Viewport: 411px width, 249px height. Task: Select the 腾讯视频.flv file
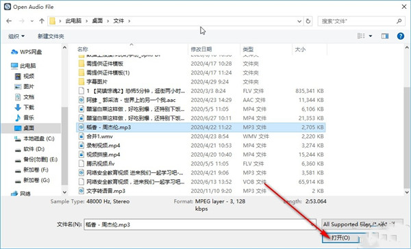[x=201, y=163]
